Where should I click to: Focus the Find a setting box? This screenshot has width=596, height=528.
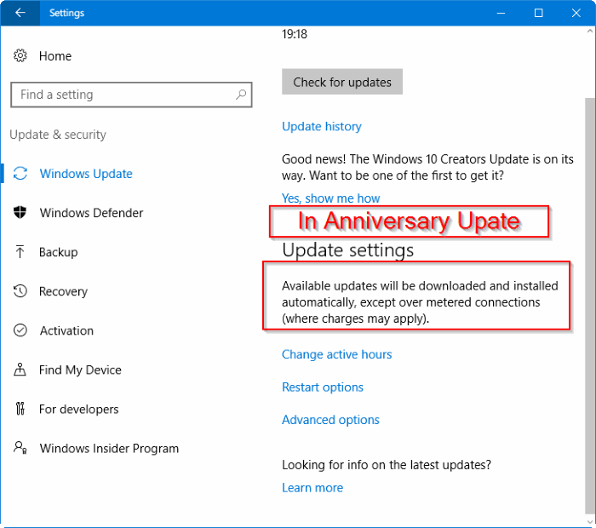click(x=131, y=95)
